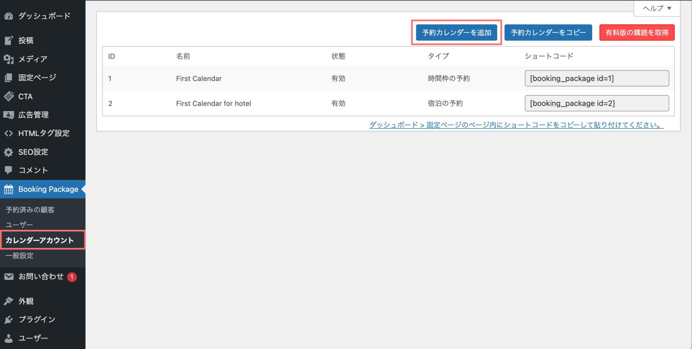Click the HTMLタグ設定 code icon
692x349 pixels.
(x=9, y=133)
